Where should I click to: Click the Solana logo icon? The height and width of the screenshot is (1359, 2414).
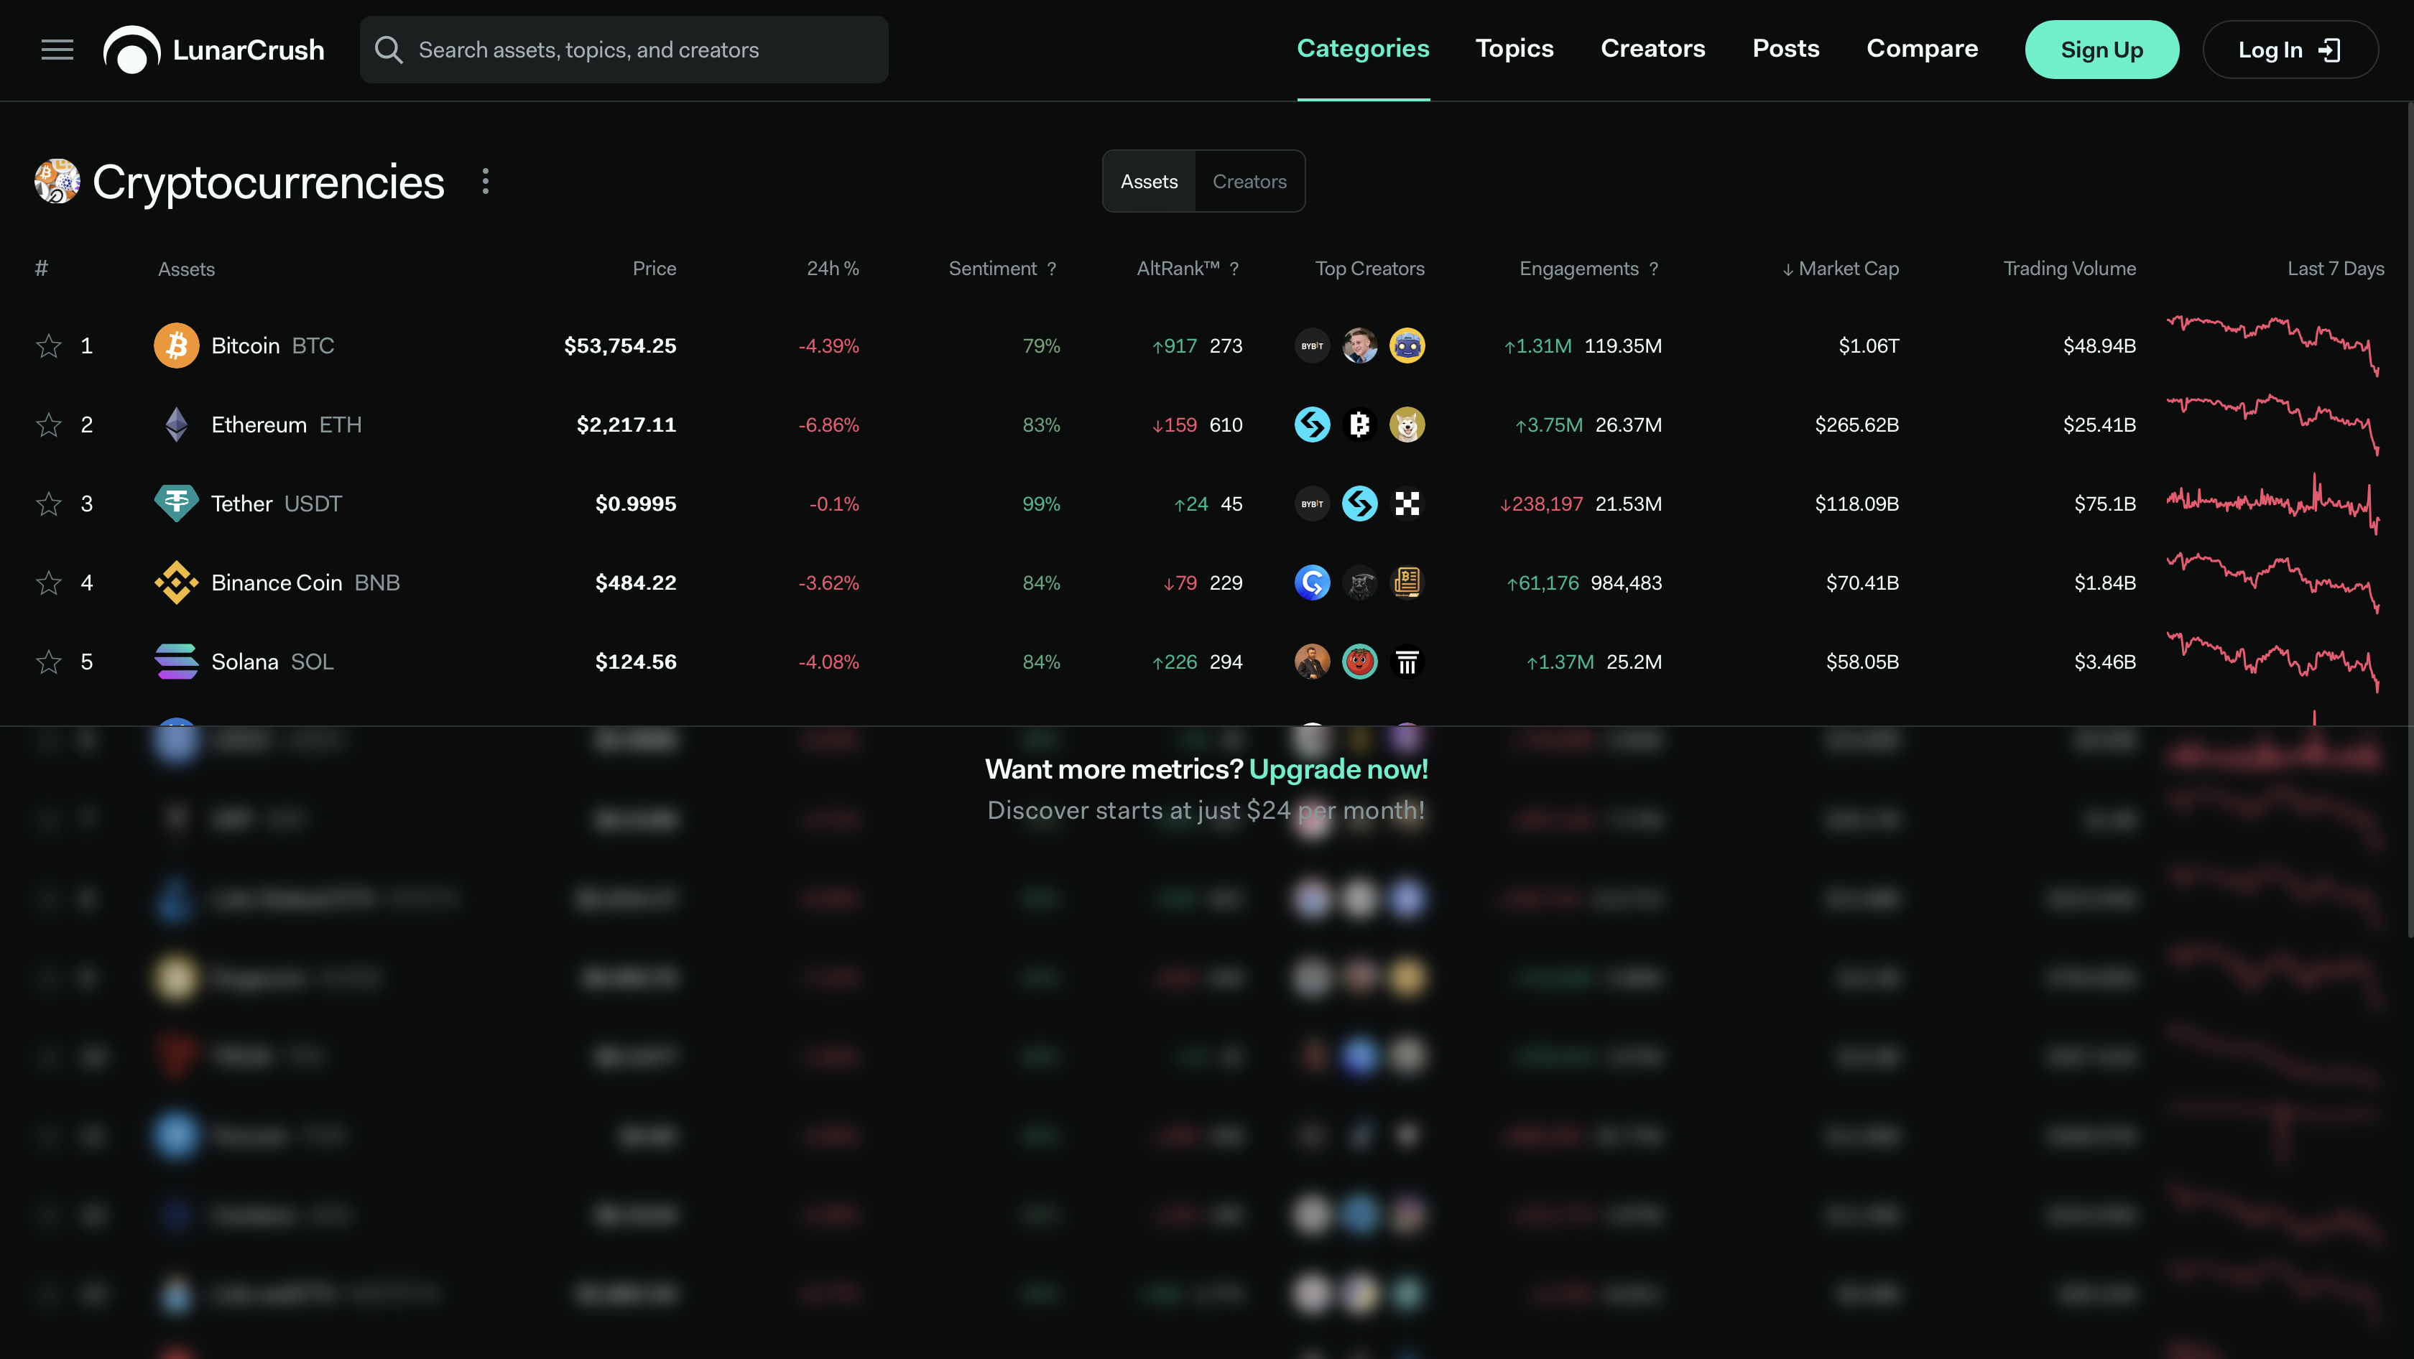[x=176, y=662]
